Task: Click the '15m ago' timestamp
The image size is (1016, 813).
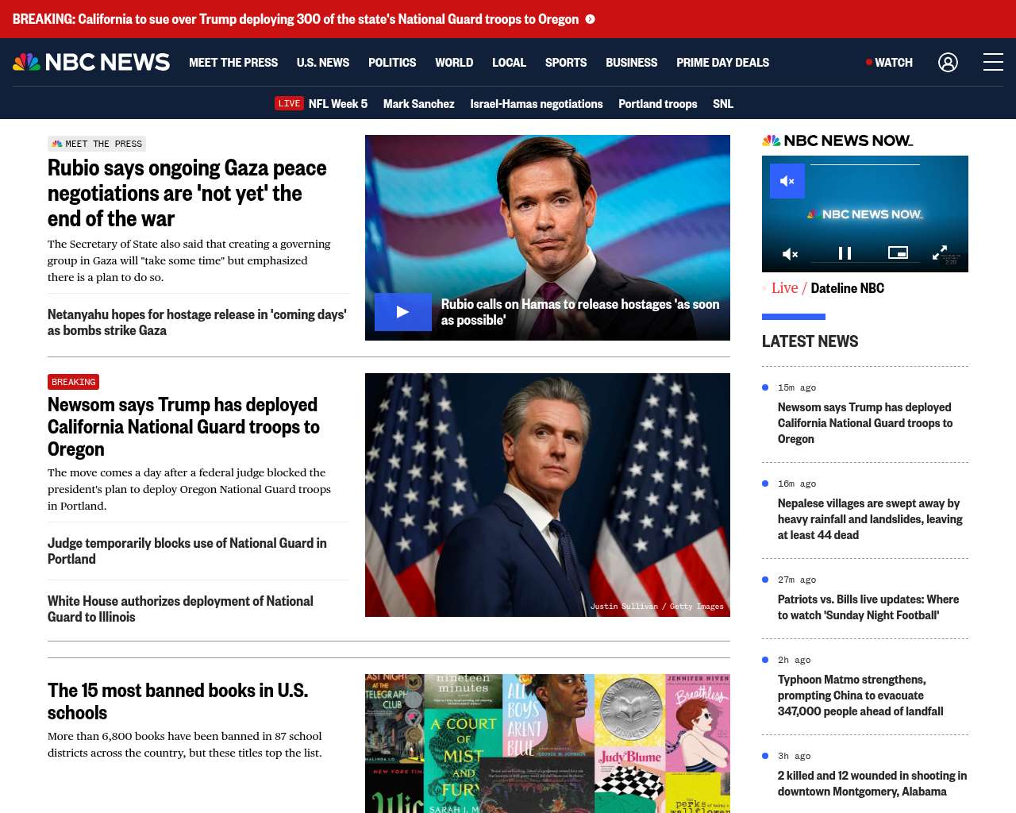Action: [x=797, y=387]
